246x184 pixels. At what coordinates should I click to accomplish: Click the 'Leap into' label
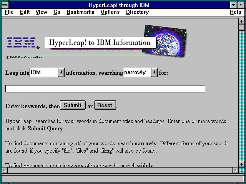[x=17, y=73]
